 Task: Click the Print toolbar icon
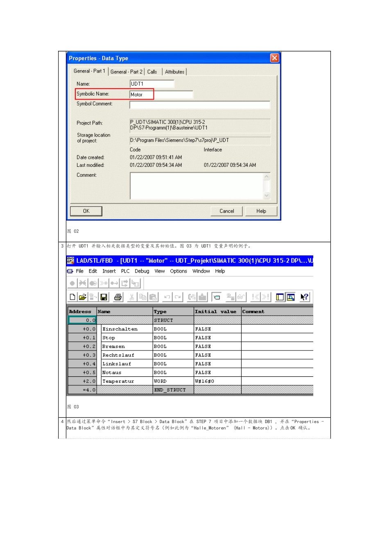[118, 297]
